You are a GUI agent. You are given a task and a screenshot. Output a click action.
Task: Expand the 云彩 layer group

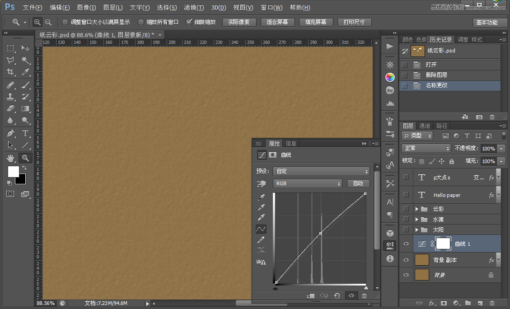pyautogui.click(x=416, y=209)
